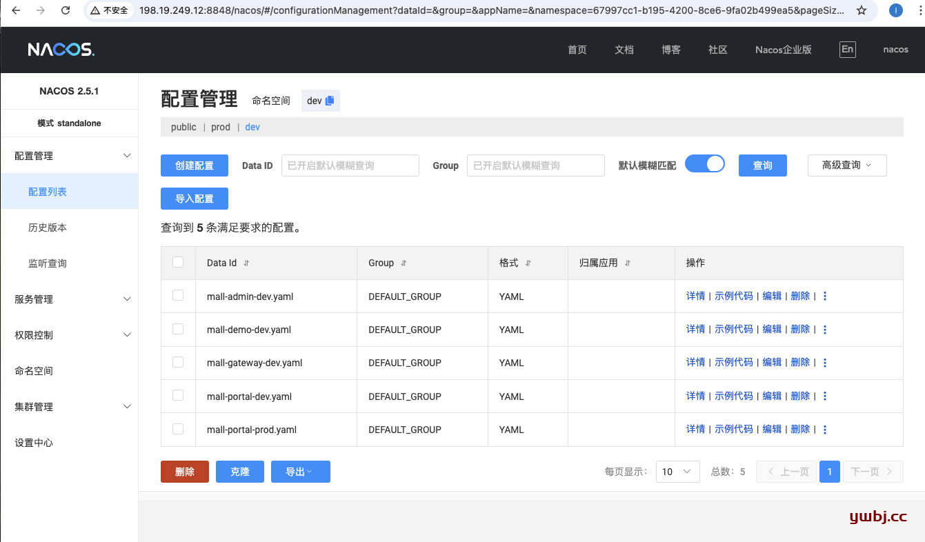Viewport: 925px width, 542px height.
Task: Open 详情 for mall-admin-dev.yaml
Action: pos(696,296)
